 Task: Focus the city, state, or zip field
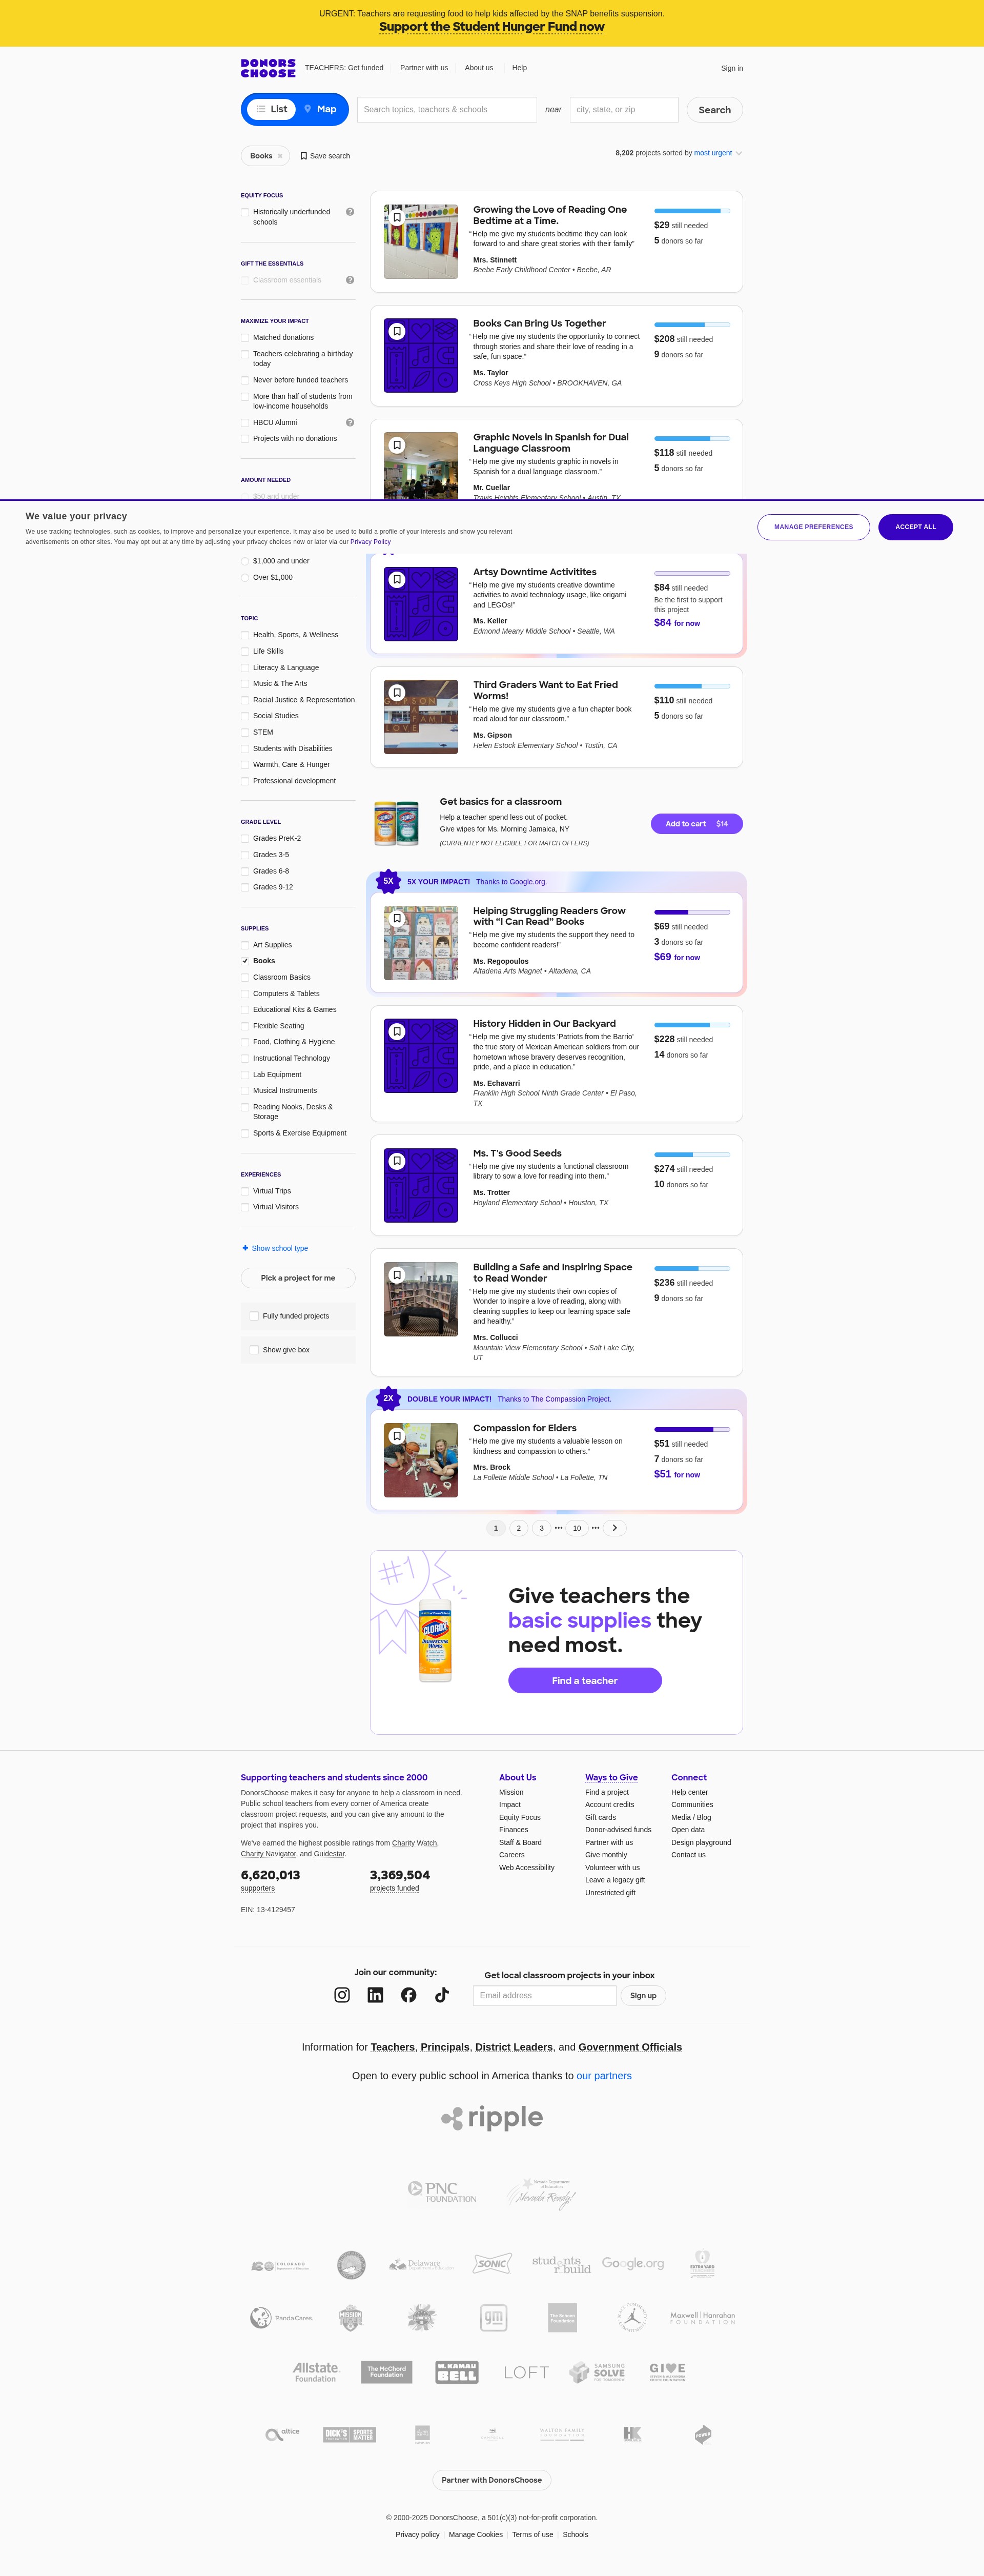pyautogui.click(x=624, y=110)
